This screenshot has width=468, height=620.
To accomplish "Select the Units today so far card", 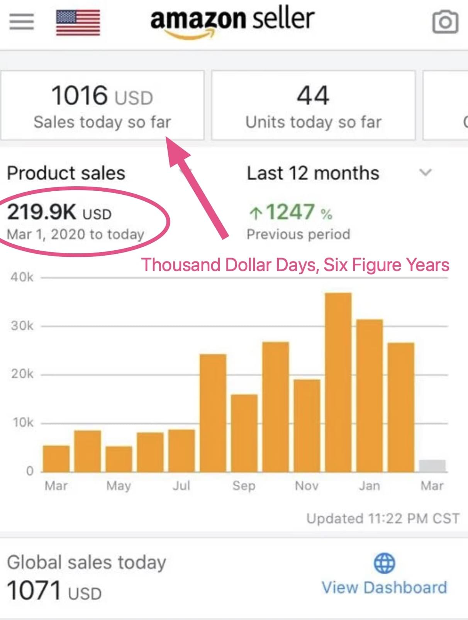I will (x=313, y=105).
